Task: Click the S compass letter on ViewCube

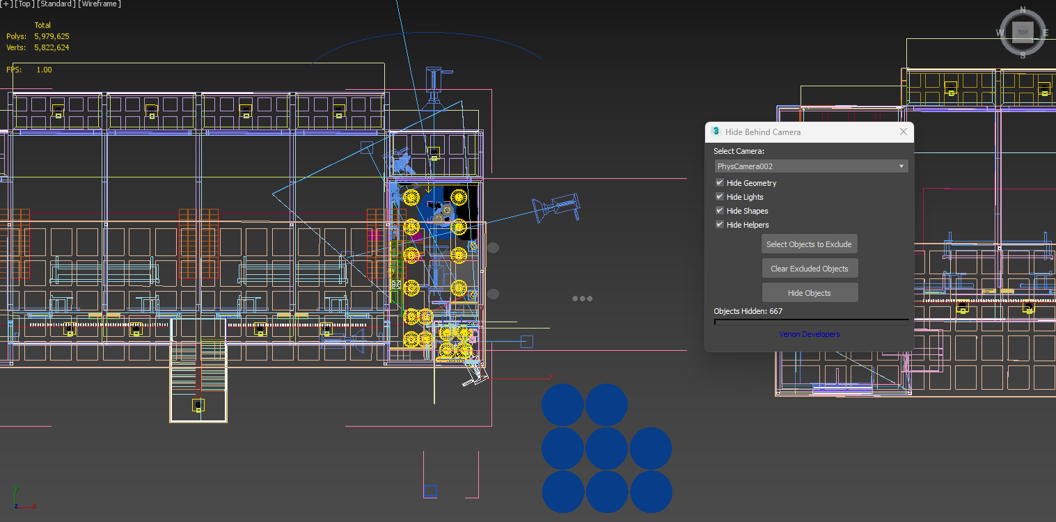Action: coord(1023,56)
